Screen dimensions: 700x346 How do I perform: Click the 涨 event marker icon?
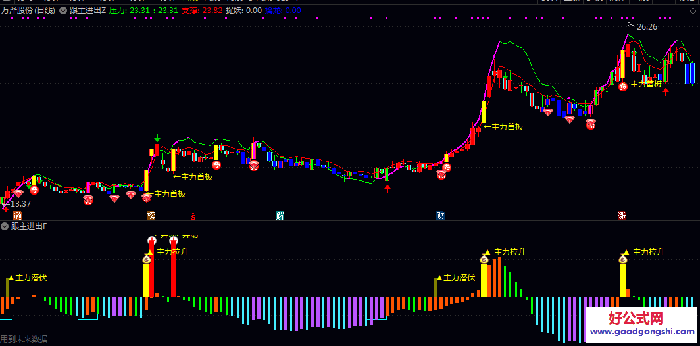pos(622,216)
